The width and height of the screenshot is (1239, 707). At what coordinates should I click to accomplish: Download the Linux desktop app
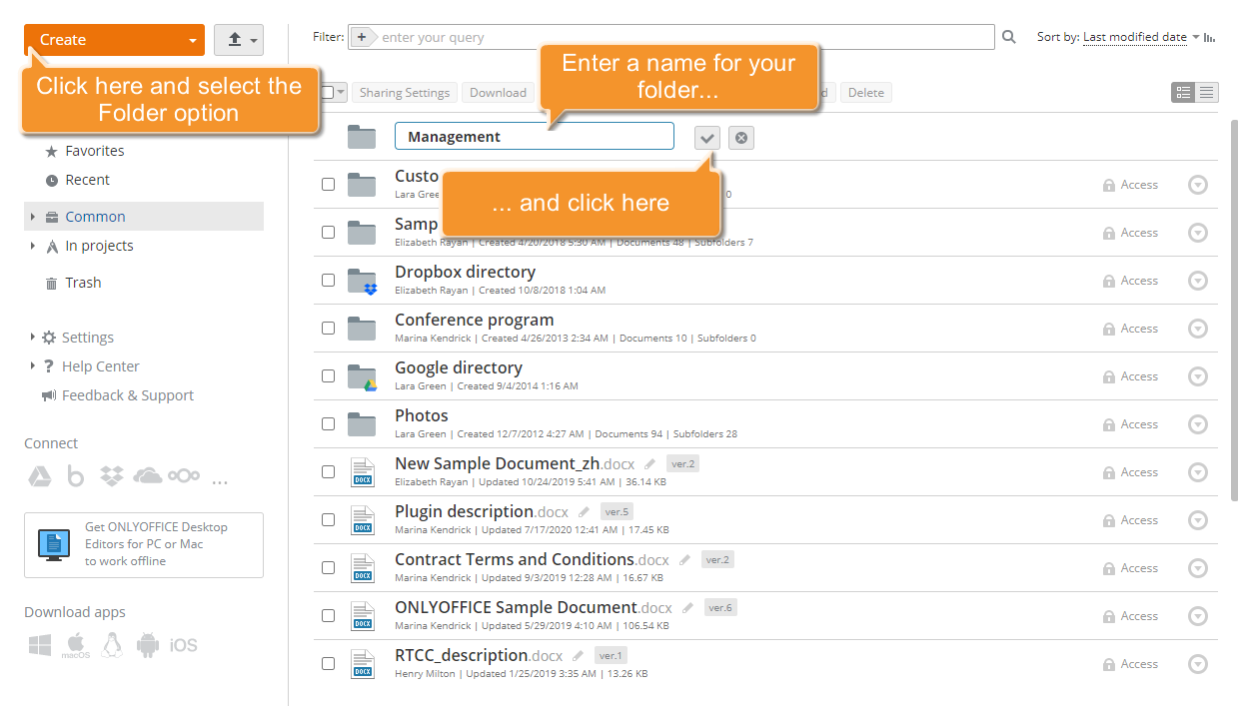point(112,644)
